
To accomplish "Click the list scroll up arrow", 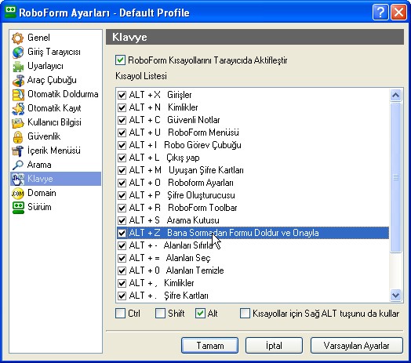I will (x=395, y=95).
